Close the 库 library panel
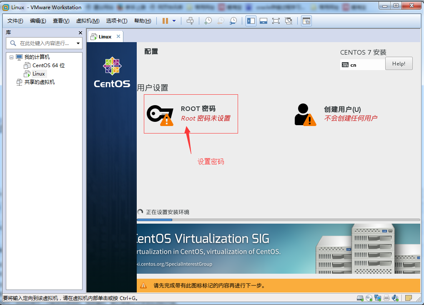This screenshot has height=305, width=424. [80, 33]
